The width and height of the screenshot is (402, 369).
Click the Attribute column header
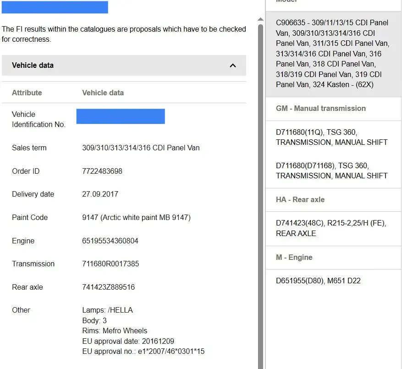click(x=27, y=93)
